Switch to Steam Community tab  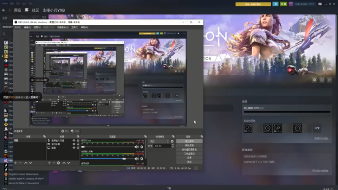[35, 10]
